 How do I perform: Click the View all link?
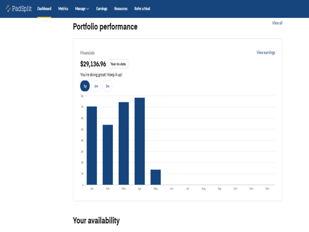(x=277, y=23)
